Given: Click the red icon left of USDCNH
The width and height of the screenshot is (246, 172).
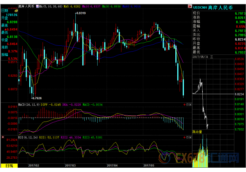Looking at the screenshot, I should (190, 6).
